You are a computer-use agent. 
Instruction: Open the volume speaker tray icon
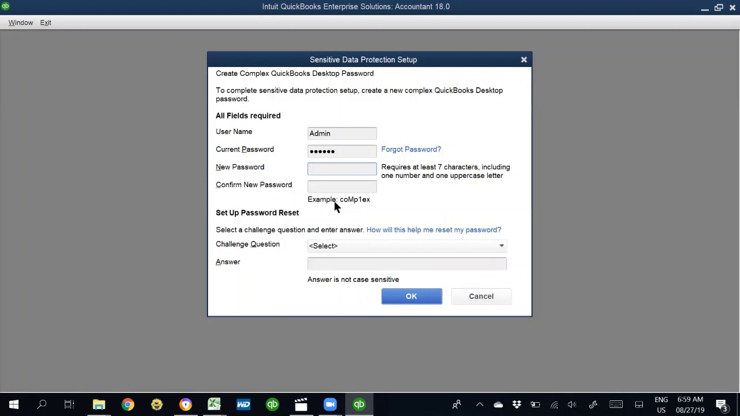pyautogui.click(x=572, y=404)
